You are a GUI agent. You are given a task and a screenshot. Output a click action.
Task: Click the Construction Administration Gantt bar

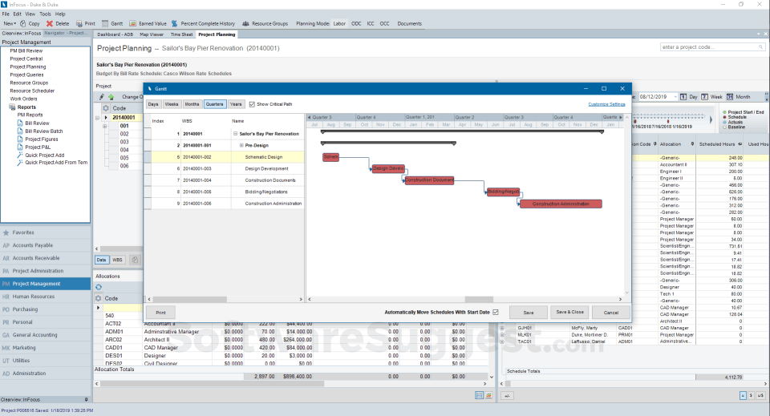(560, 204)
